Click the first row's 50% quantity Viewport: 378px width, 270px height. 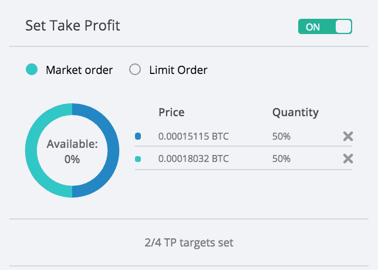[281, 136]
